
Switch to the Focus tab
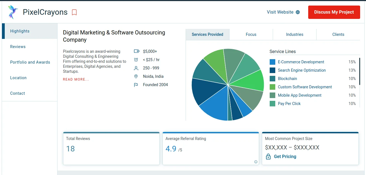251,34
